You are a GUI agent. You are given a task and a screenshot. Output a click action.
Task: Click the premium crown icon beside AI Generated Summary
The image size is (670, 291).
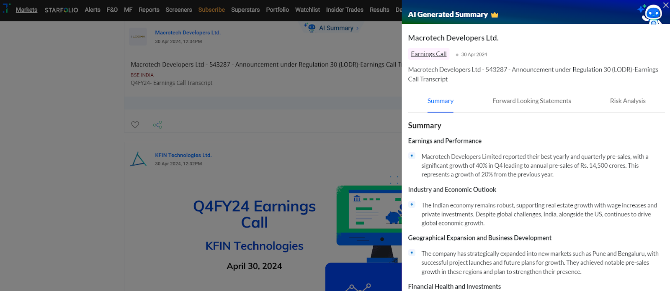(495, 15)
